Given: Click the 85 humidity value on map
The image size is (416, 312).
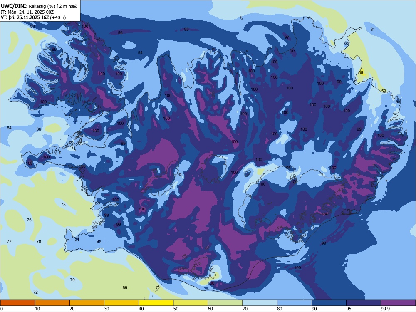Looking at the screenshot, I should pos(347,43).
